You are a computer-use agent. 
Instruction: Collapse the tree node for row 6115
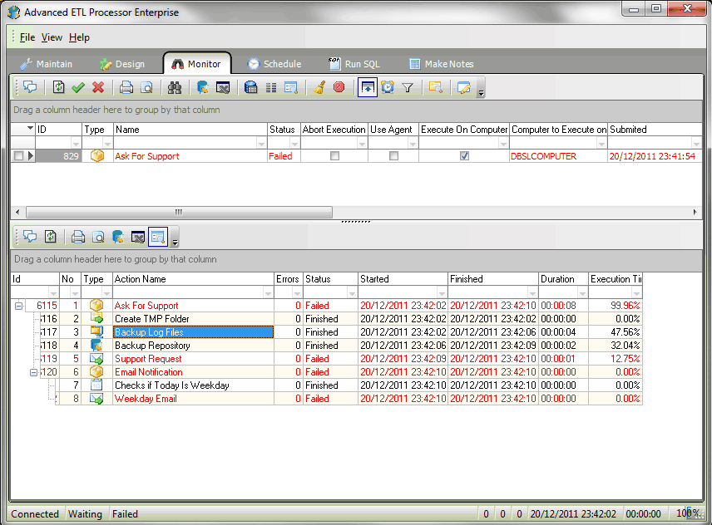click(x=18, y=306)
